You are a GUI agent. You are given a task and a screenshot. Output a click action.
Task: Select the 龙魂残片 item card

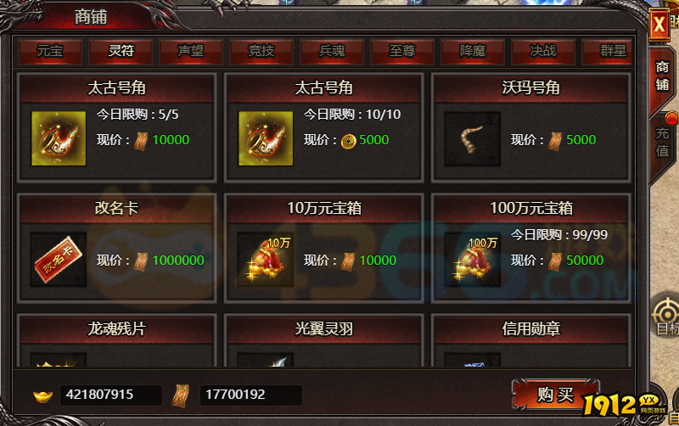tap(116, 341)
